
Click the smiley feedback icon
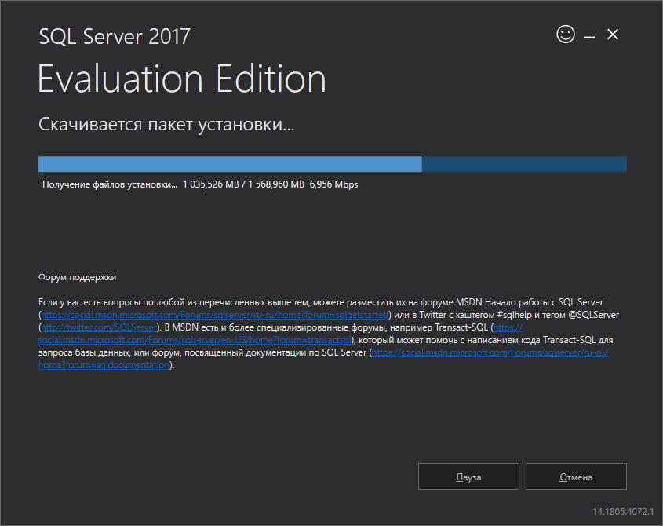(x=565, y=35)
